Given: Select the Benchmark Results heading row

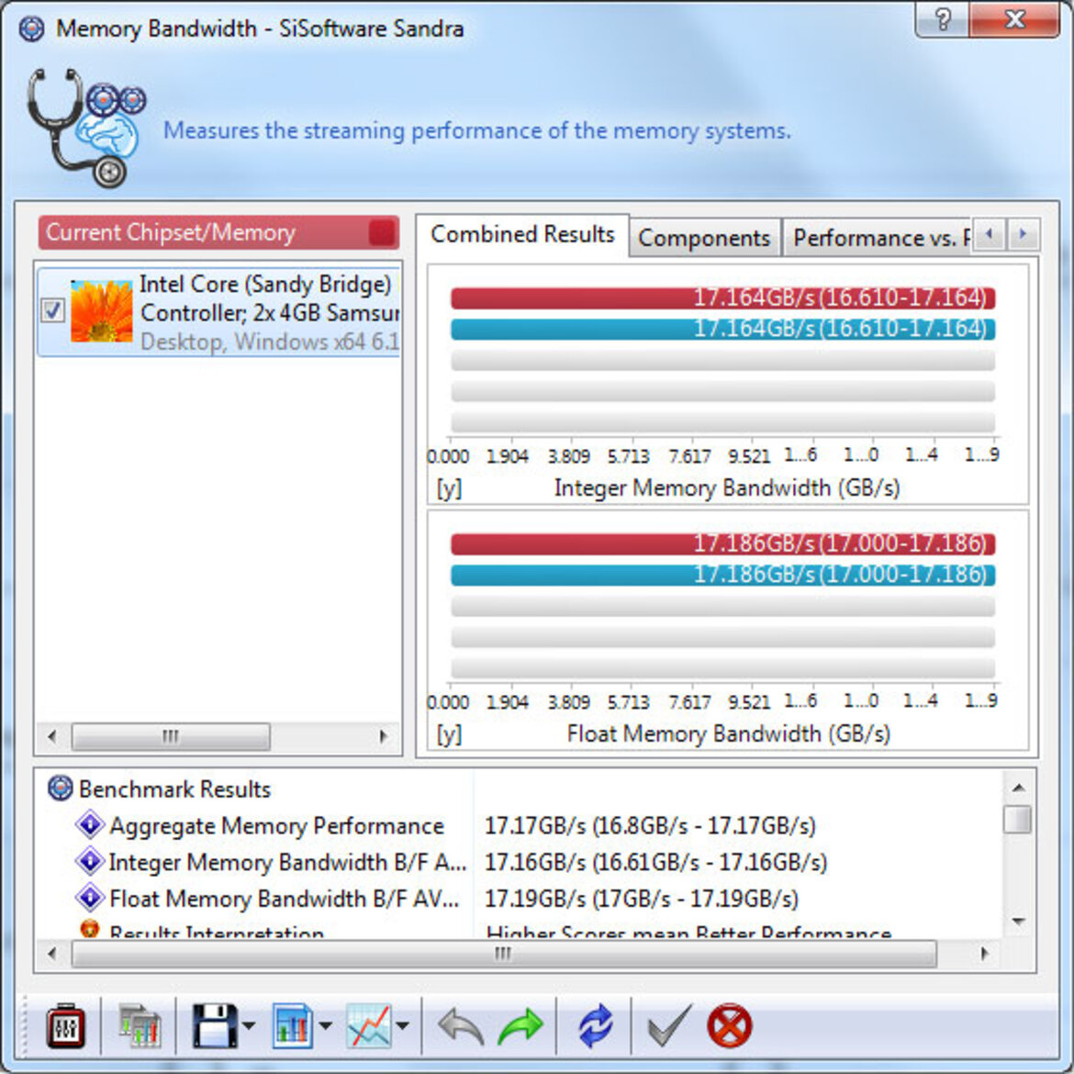Looking at the screenshot, I should (x=174, y=789).
